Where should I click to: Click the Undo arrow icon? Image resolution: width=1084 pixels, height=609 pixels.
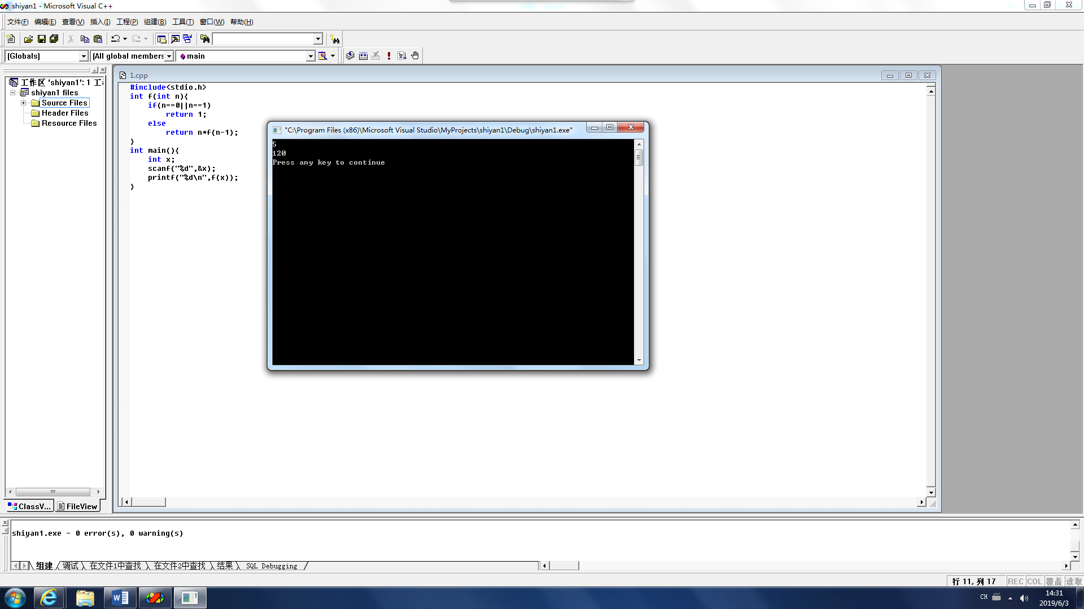[x=115, y=39]
